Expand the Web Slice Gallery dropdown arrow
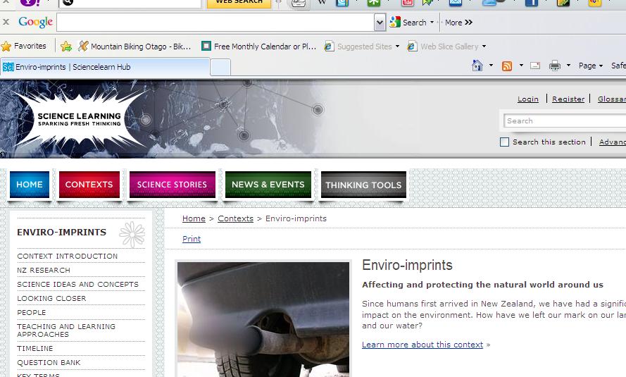626x377 pixels. click(x=484, y=47)
